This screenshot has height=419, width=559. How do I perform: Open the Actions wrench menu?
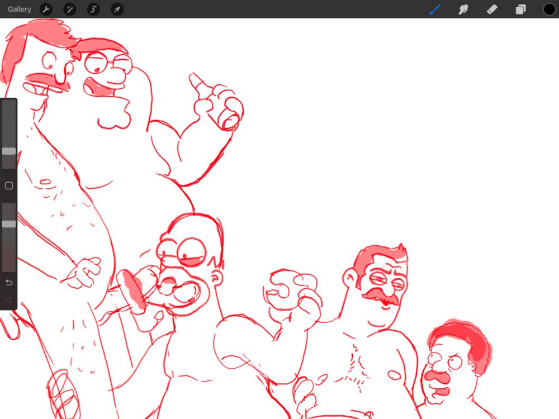click(46, 9)
